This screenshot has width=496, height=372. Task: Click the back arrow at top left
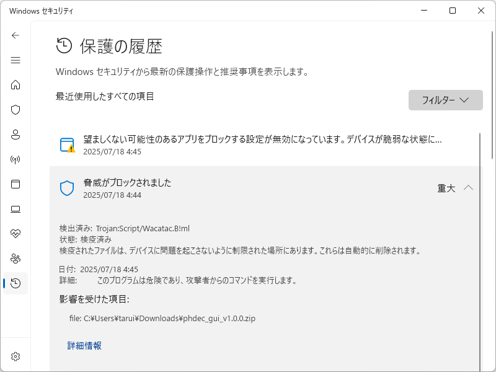tap(15, 35)
